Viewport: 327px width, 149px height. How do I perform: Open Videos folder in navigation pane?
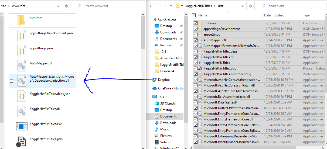[165, 142]
